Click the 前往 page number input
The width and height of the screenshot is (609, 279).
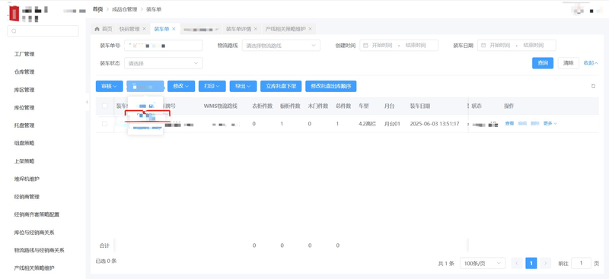tap(581, 264)
